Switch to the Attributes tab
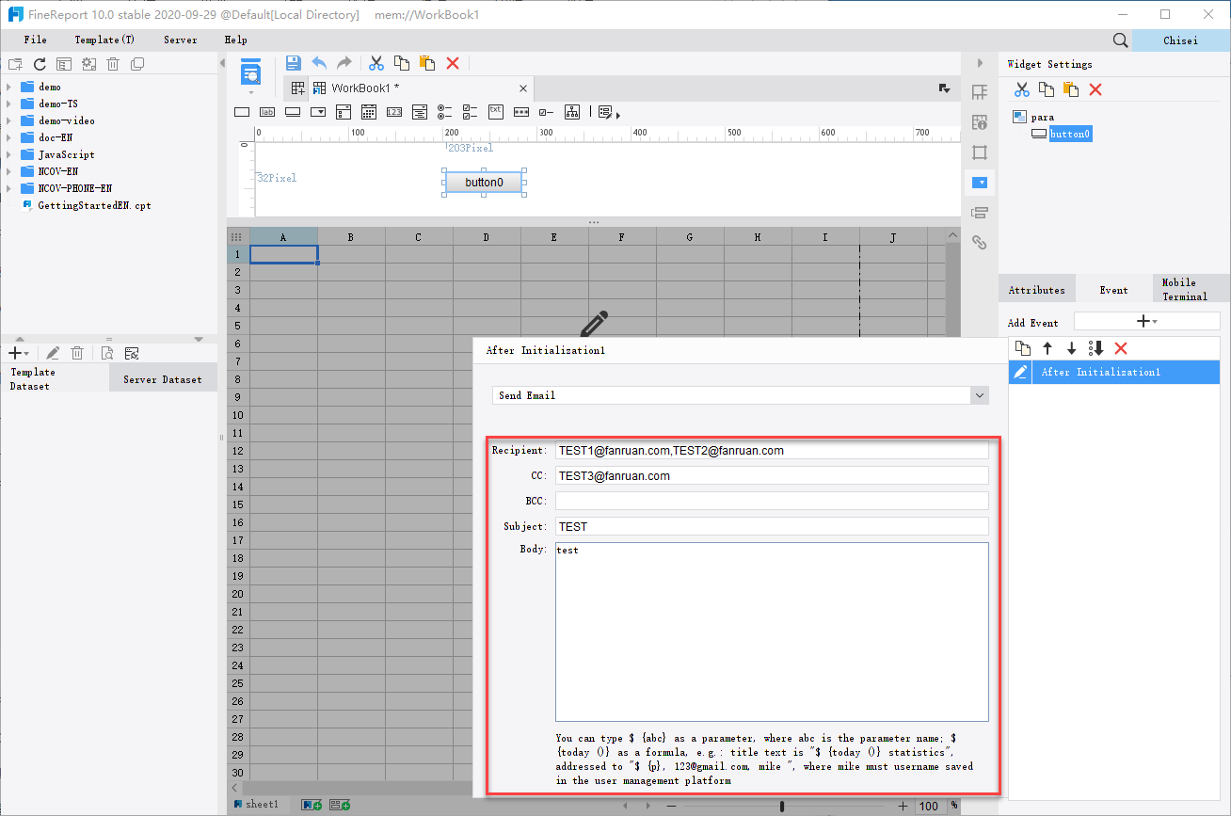The image size is (1231, 816). tap(1037, 290)
